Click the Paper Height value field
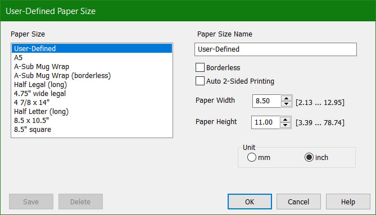This screenshot has height=215, width=376. (x=266, y=122)
